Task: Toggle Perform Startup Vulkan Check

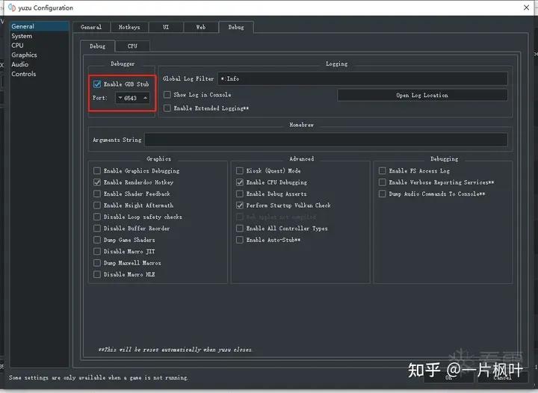Action: (240, 205)
